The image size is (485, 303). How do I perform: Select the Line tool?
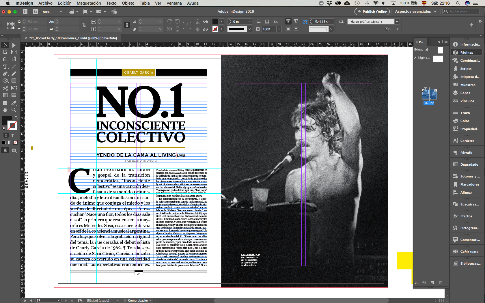pos(14,67)
